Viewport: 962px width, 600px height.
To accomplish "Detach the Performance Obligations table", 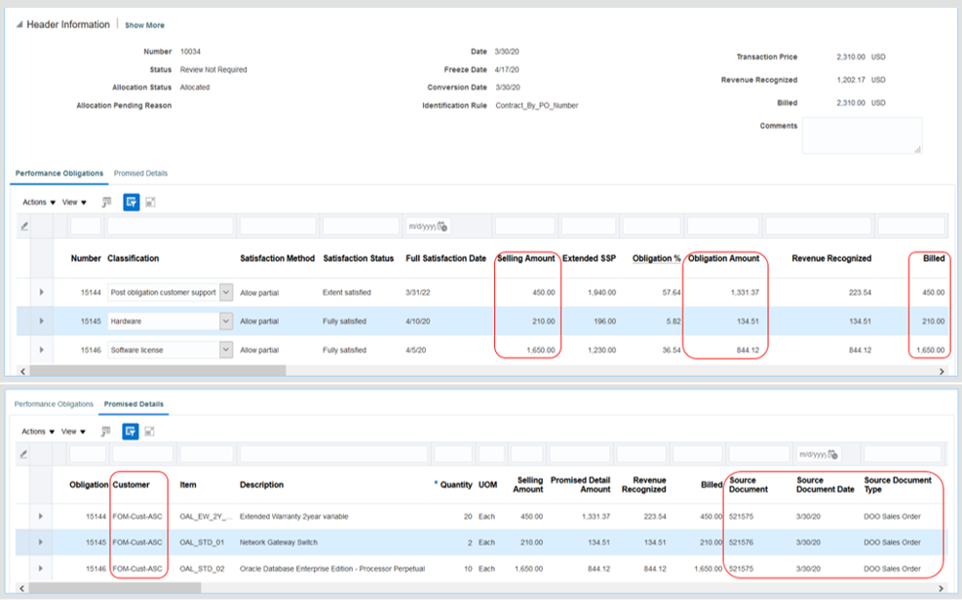I will click(x=149, y=202).
